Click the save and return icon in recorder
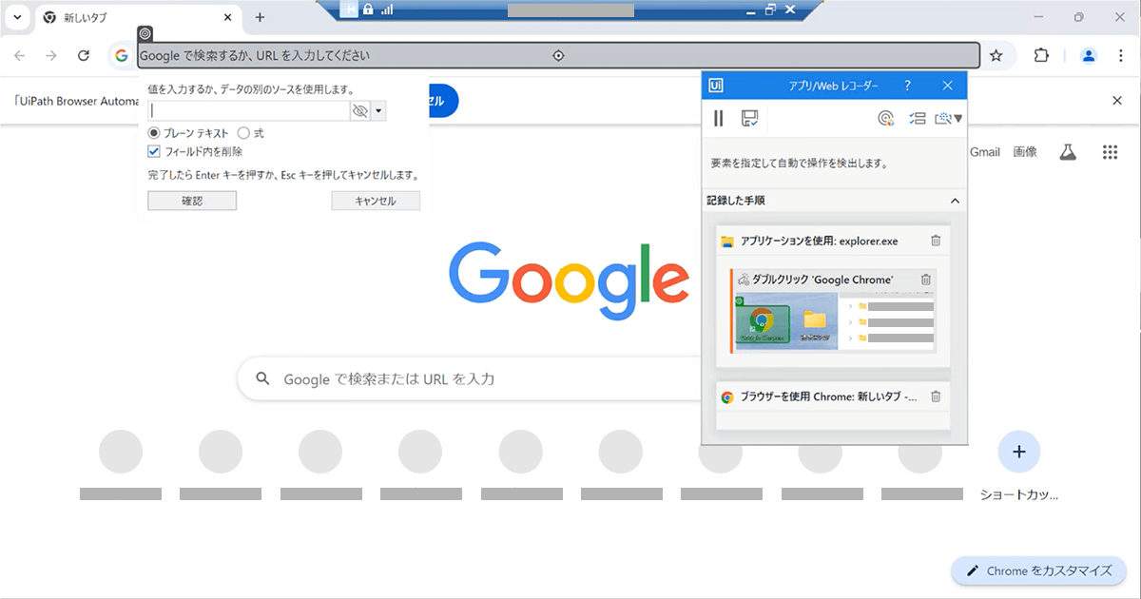Image resolution: width=1141 pixels, height=599 pixels. (x=749, y=118)
